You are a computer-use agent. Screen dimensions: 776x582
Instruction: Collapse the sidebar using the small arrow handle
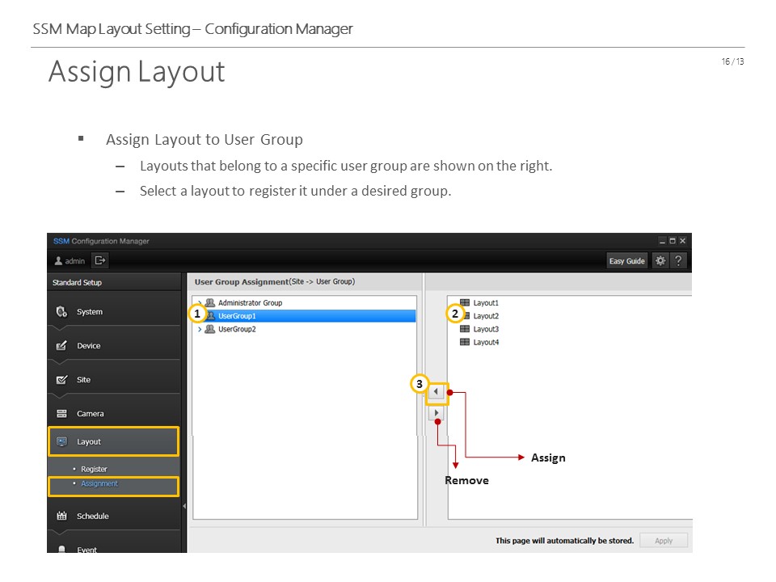coord(184,506)
